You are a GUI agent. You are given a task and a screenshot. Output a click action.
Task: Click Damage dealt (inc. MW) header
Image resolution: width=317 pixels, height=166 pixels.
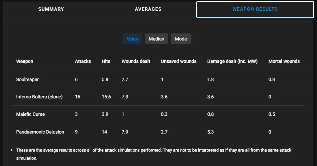pyautogui.click(x=232, y=61)
